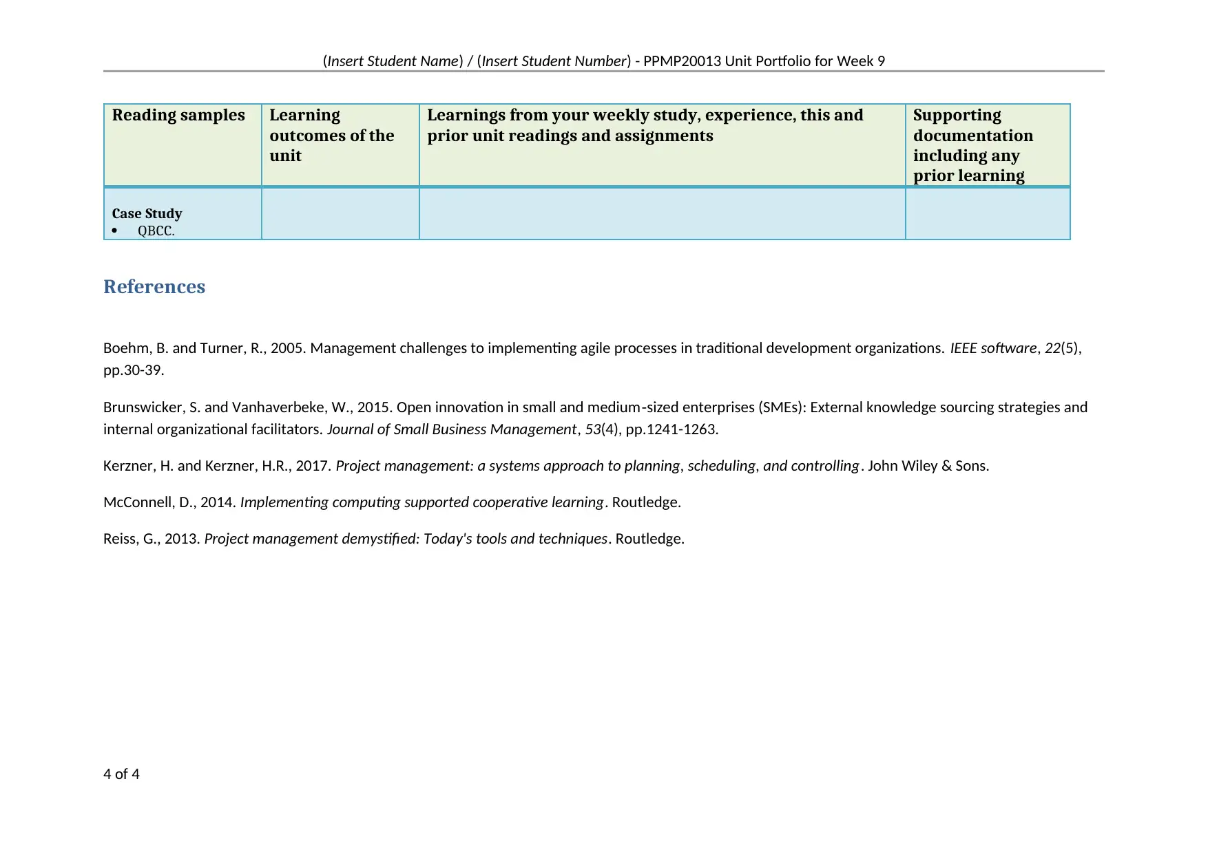The width and height of the screenshot is (1208, 854).
Task: Select the Brunswicker and Vanhaverbeke 2015 reference
Action: tap(595, 418)
